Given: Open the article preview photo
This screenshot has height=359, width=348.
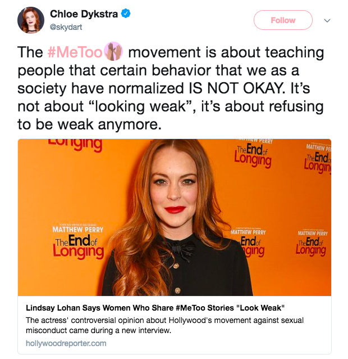Looking at the screenshot, I should 175,217.
